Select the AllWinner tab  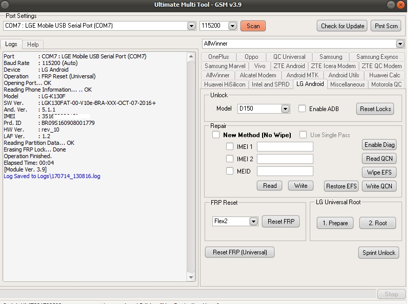218,75
